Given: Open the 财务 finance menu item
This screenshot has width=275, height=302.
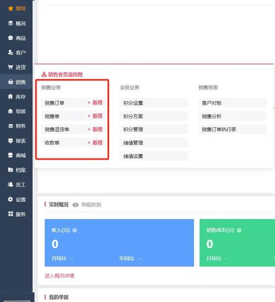Looking at the screenshot, I should click(x=17, y=126).
